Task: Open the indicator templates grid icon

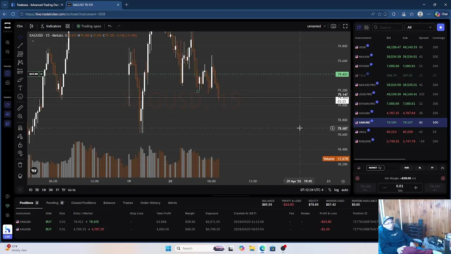Action: [x=68, y=26]
